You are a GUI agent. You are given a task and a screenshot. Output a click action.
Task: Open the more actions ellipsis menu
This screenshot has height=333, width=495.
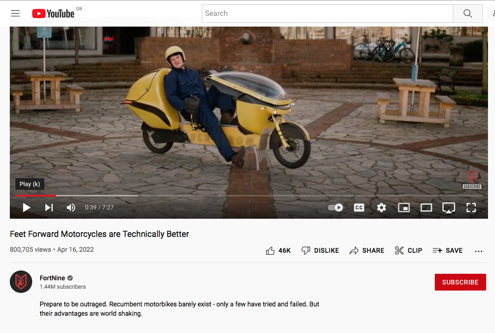479,251
